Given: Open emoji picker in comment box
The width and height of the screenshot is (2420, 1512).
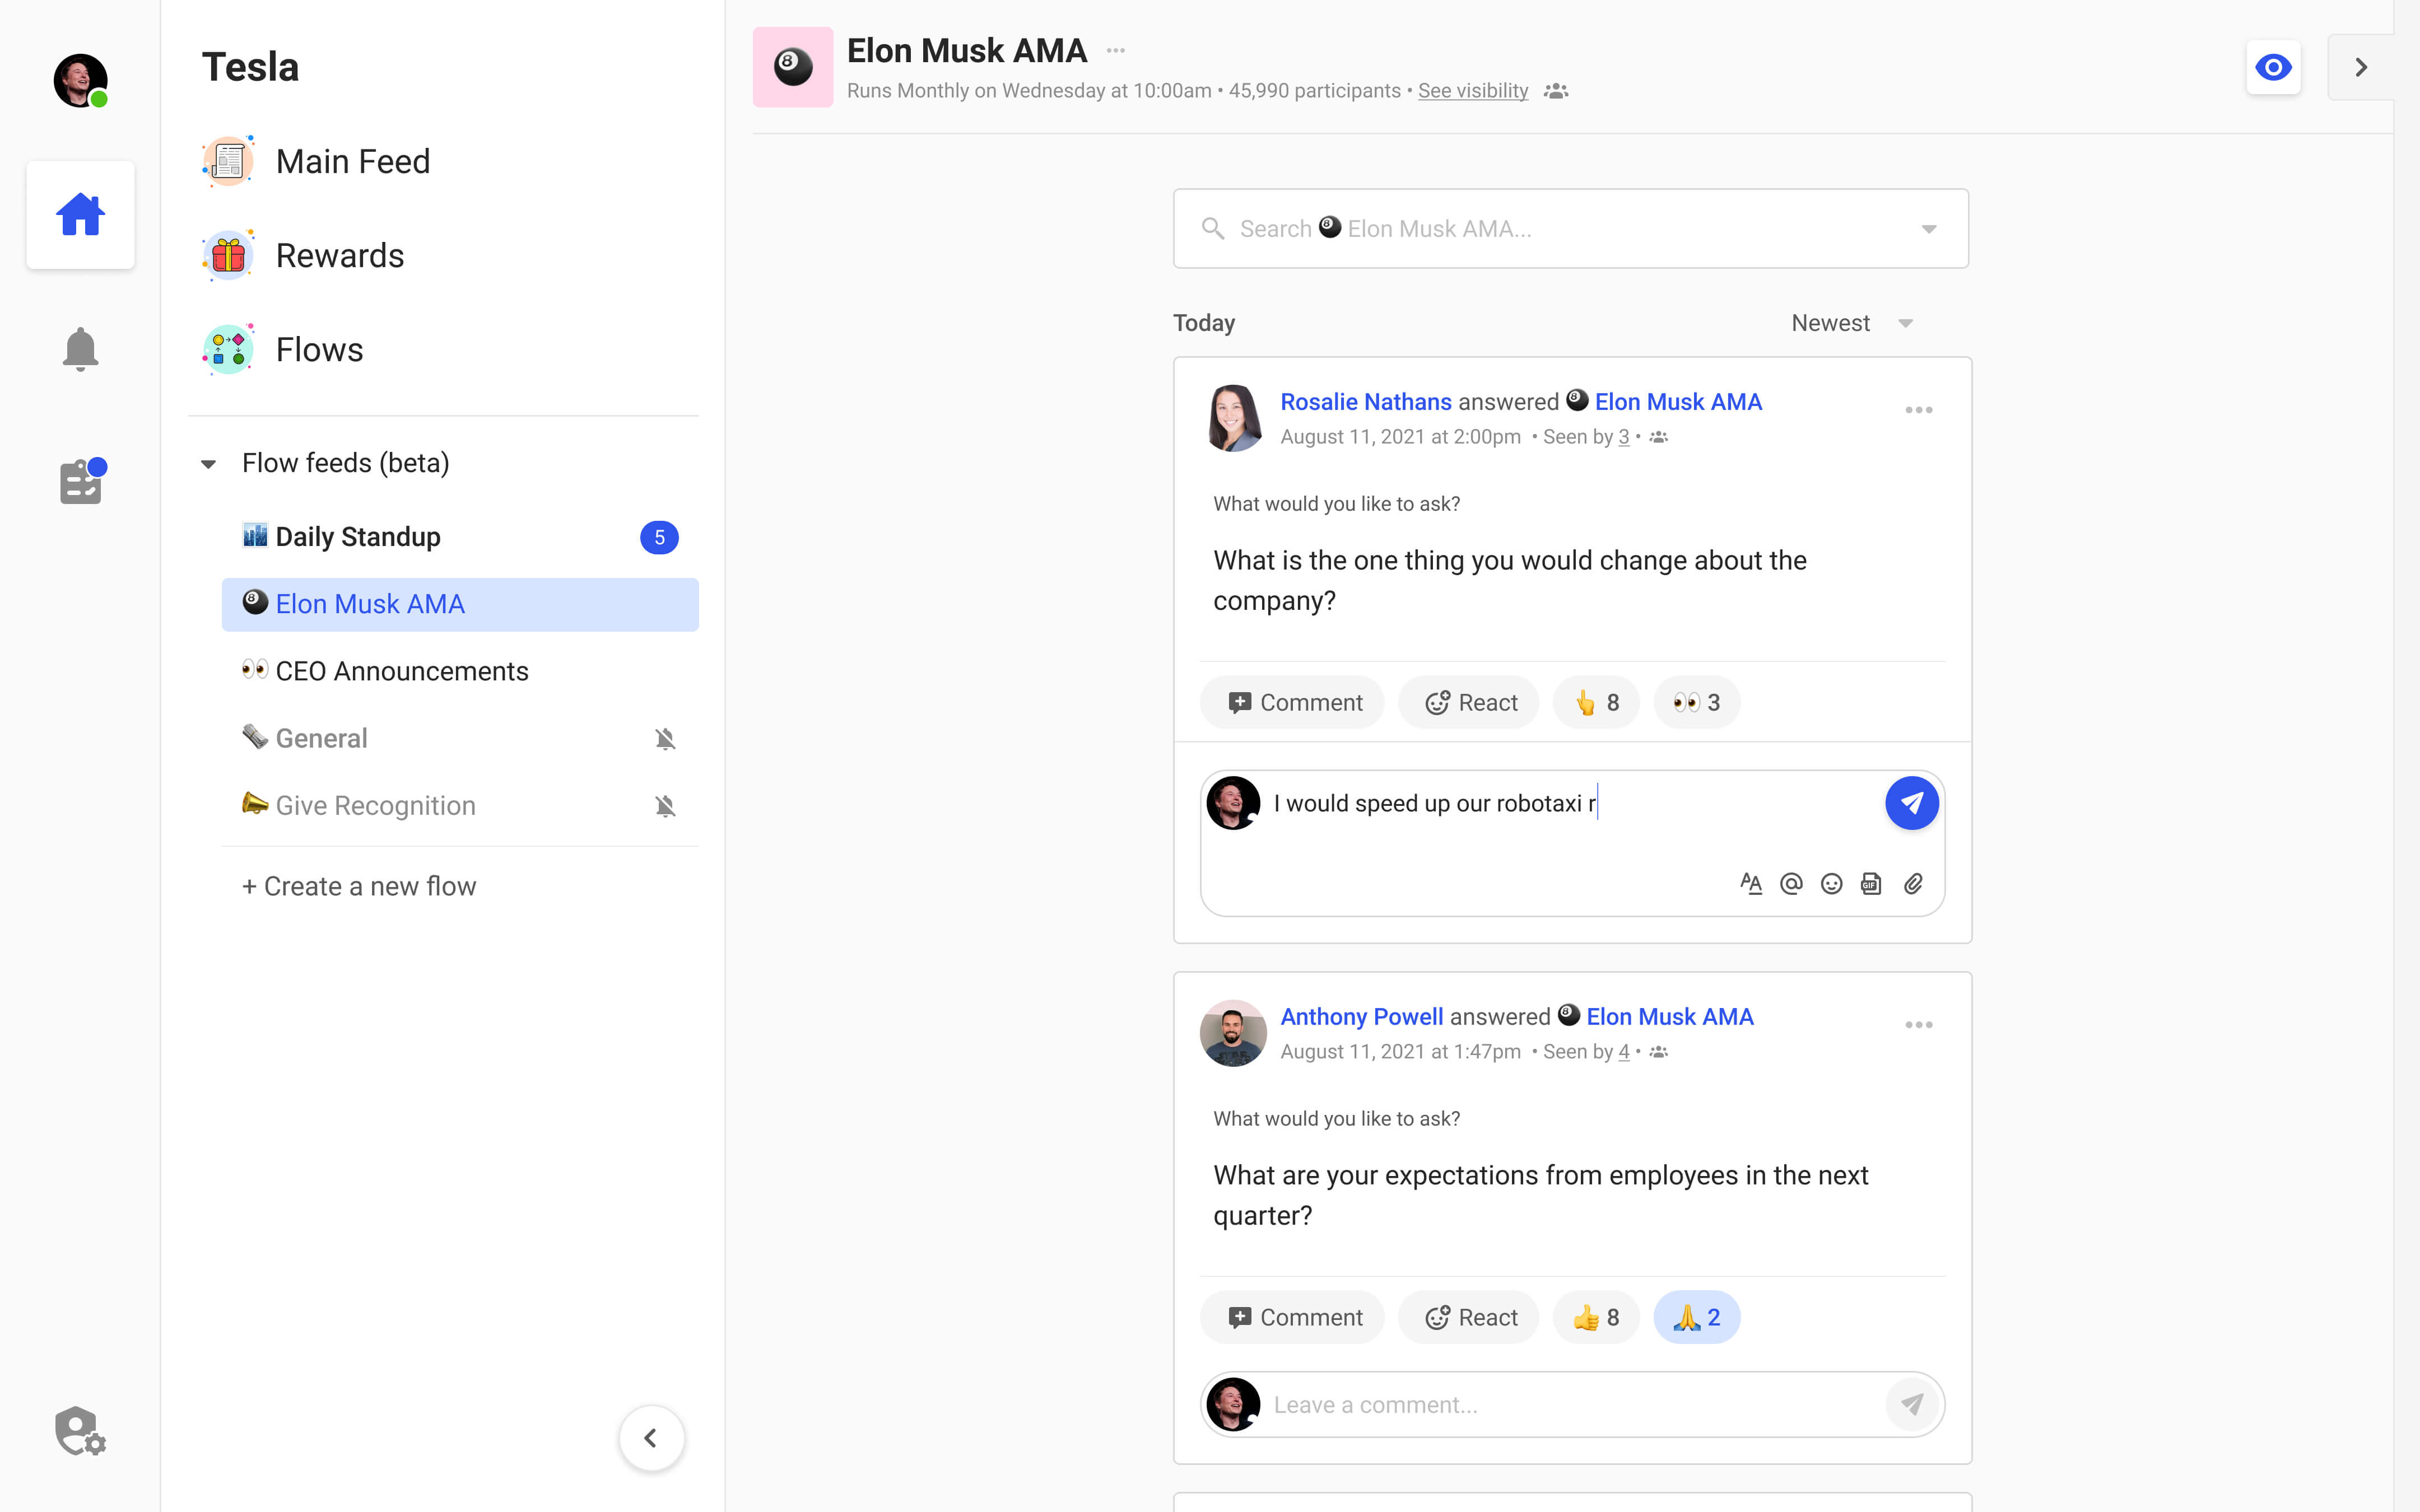Looking at the screenshot, I should (x=1831, y=884).
